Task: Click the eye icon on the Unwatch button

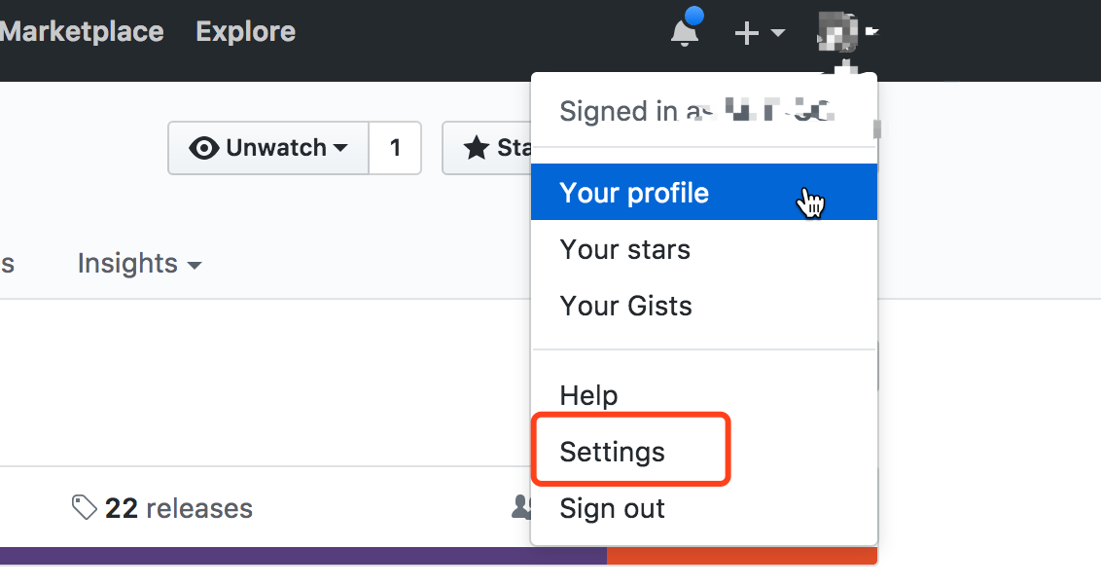Action: pyautogui.click(x=203, y=148)
